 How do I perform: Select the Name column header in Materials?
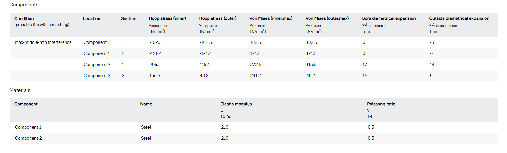coord(146,104)
